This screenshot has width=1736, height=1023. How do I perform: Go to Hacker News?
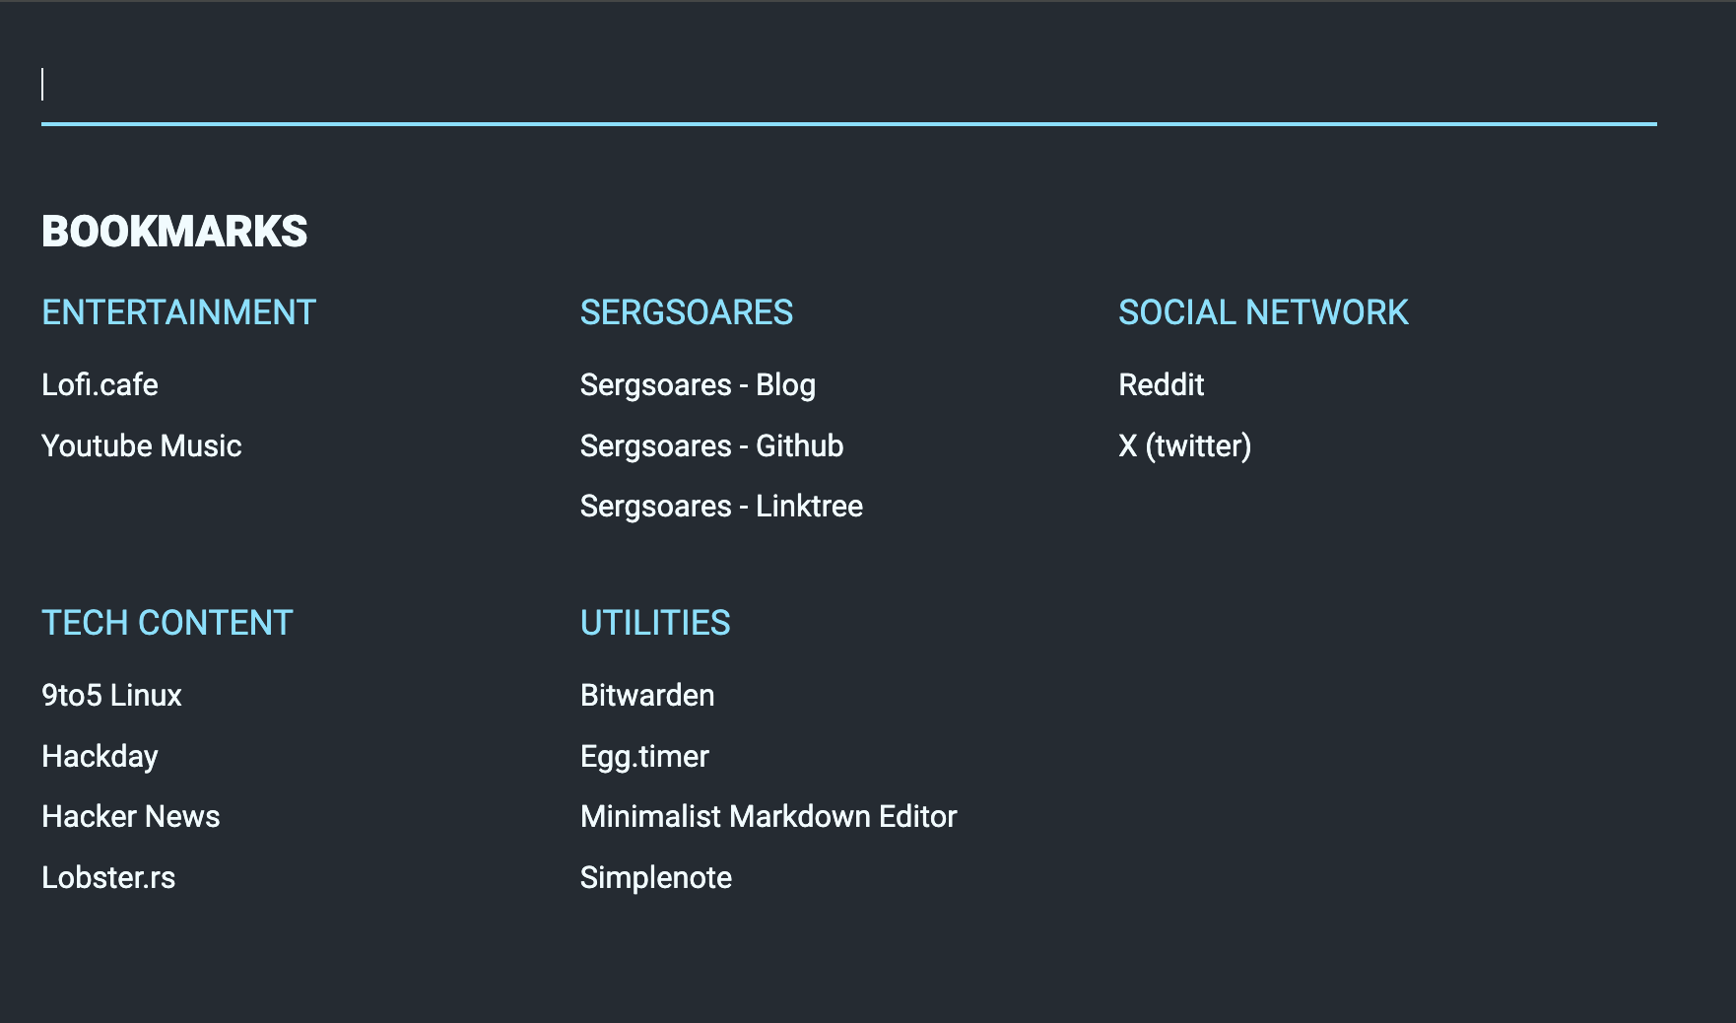[130, 816]
